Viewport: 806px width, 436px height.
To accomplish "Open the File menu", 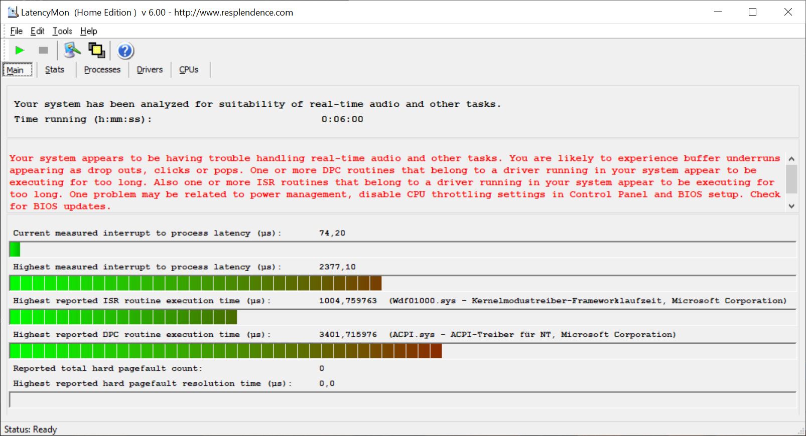I will click(16, 31).
